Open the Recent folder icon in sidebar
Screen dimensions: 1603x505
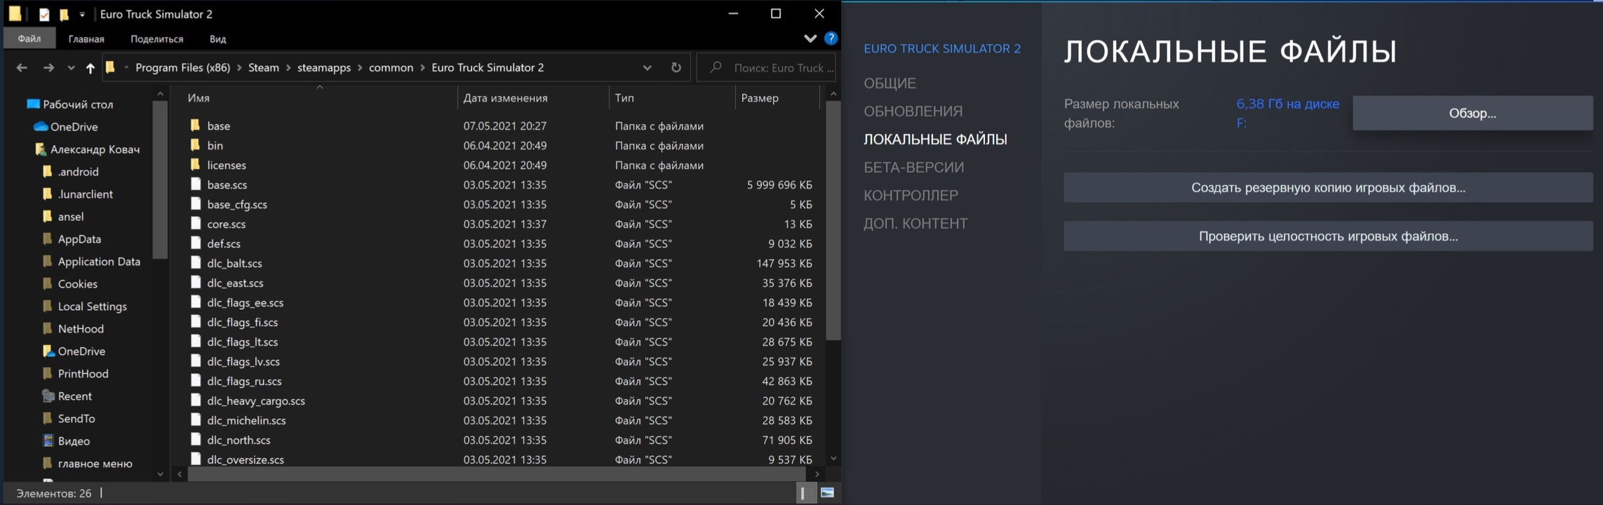[48, 396]
